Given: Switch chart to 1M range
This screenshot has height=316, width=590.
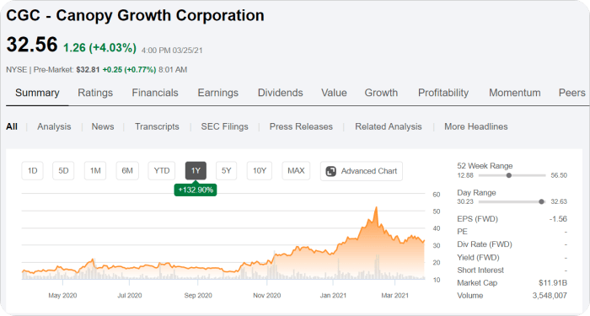Looking at the screenshot, I should click(95, 171).
